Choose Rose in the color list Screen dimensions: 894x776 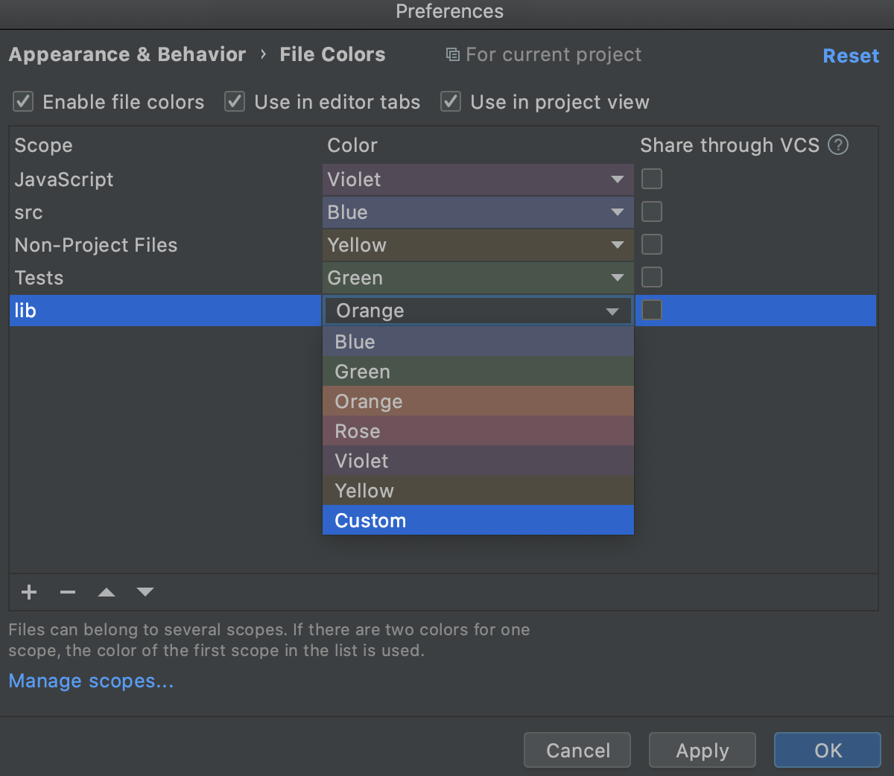point(478,431)
